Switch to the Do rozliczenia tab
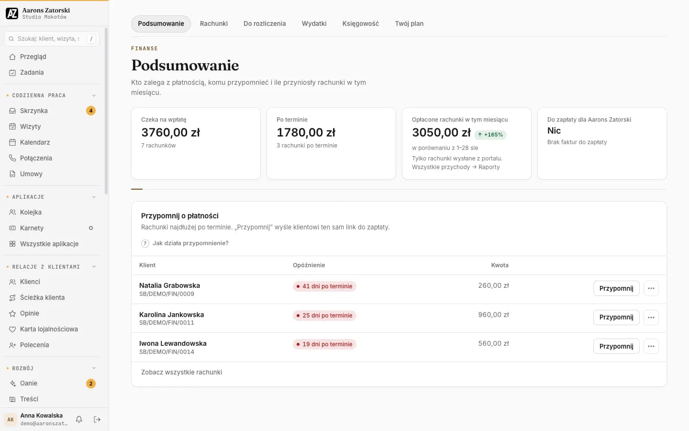 (265, 23)
